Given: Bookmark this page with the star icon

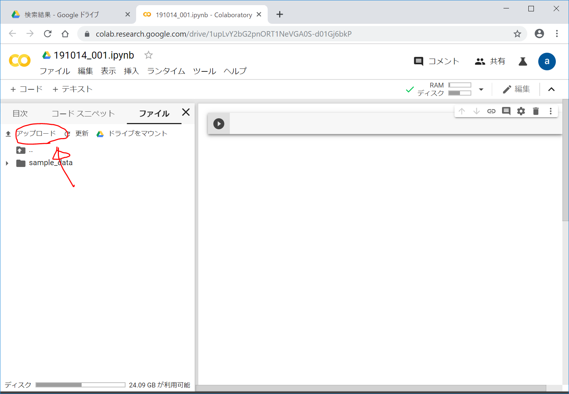Looking at the screenshot, I should (517, 34).
